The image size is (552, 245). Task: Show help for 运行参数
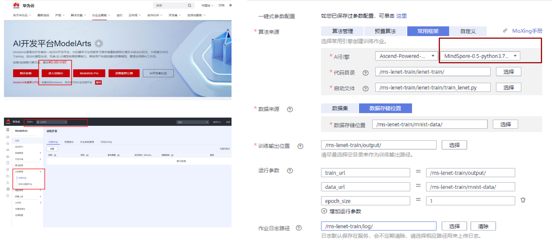(290, 171)
